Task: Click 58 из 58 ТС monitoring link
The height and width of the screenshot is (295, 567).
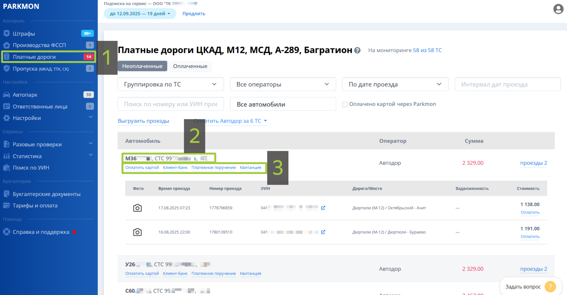Action: click(x=427, y=50)
